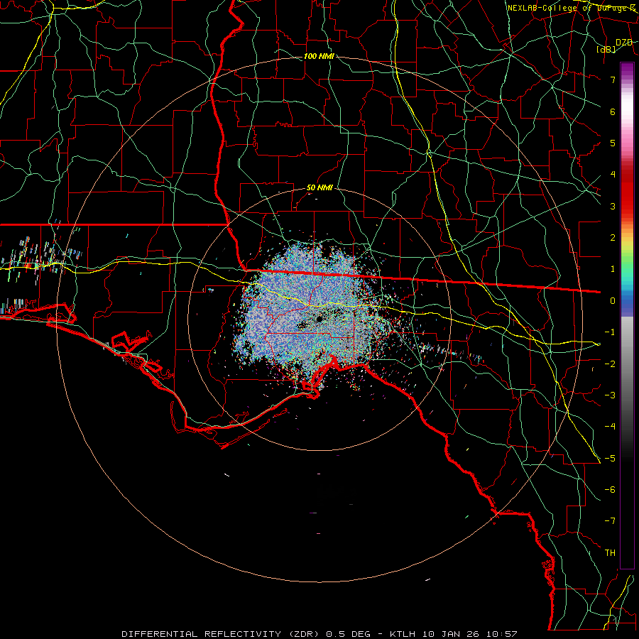
Task: Click the 50 NMI range ring label
Action: [x=319, y=188]
